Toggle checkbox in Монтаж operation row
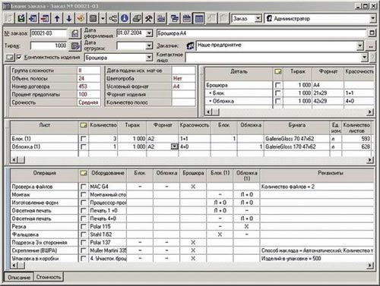380x286 pixels. [x=83, y=195]
